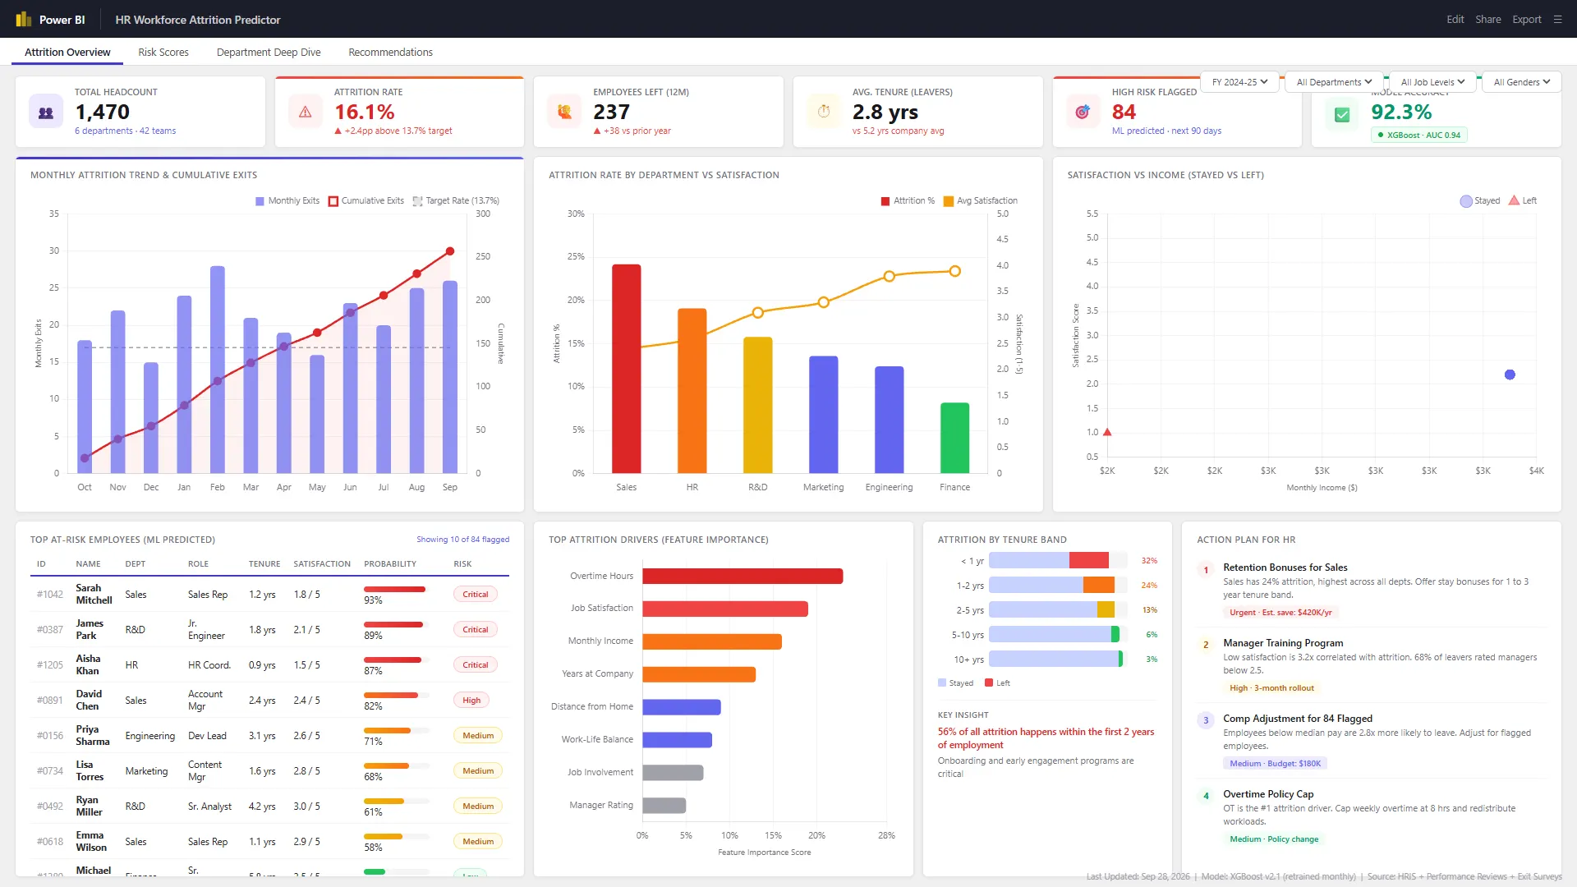Toggle Target Rate (13.7%) legend item

tap(456, 200)
